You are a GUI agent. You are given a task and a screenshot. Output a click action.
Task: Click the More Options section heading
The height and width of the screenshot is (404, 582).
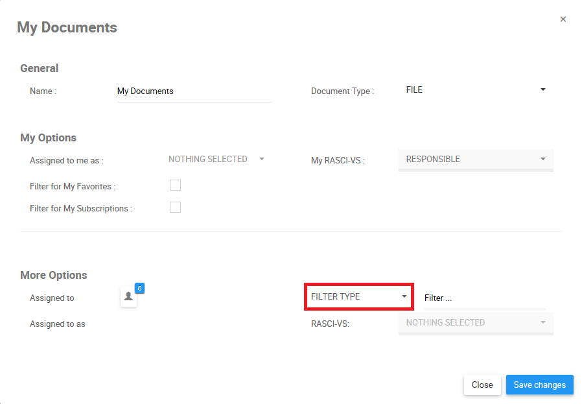[x=54, y=275]
